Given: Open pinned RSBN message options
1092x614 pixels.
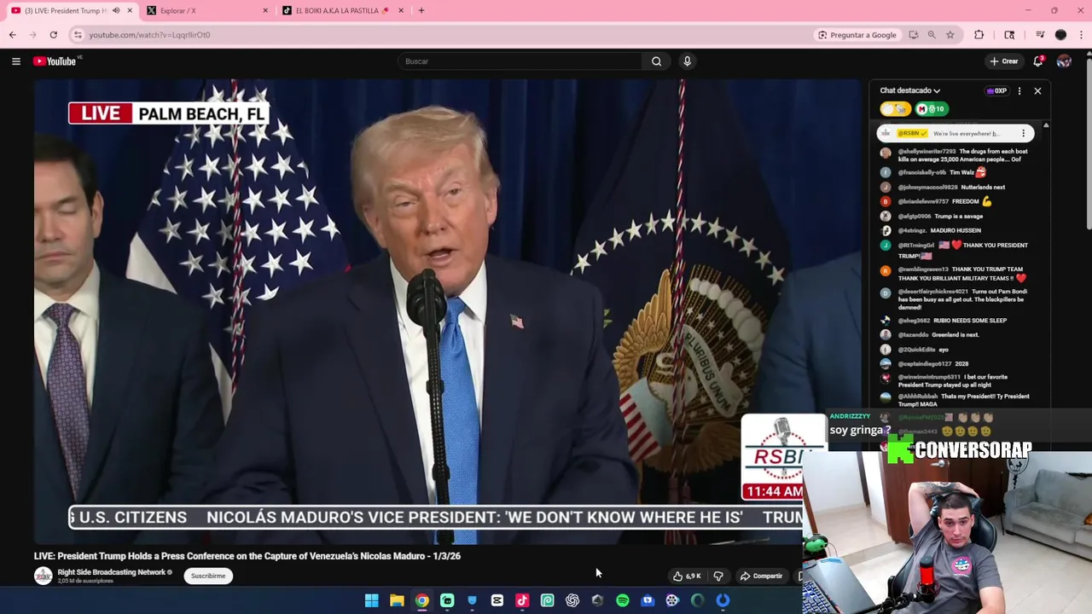Looking at the screenshot, I should (x=1023, y=133).
